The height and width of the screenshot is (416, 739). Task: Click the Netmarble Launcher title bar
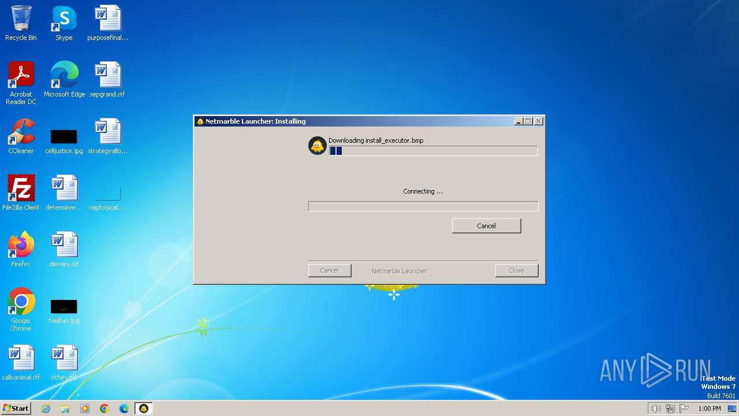point(353,121)
